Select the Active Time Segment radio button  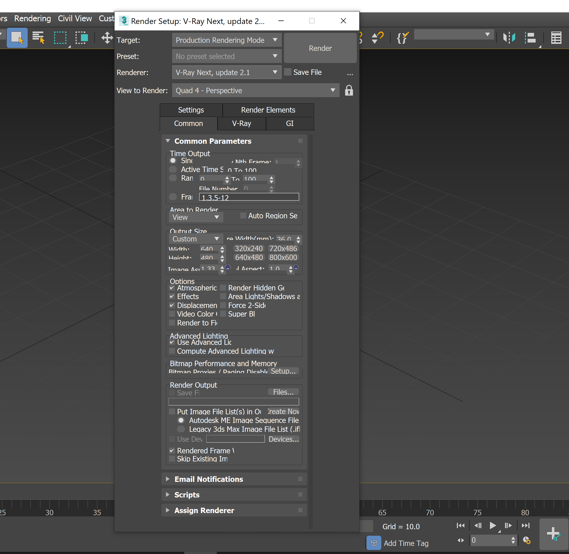pos(173,169)
